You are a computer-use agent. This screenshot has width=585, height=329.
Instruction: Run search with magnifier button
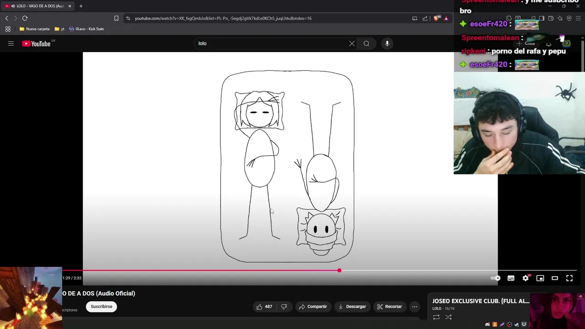367,43
